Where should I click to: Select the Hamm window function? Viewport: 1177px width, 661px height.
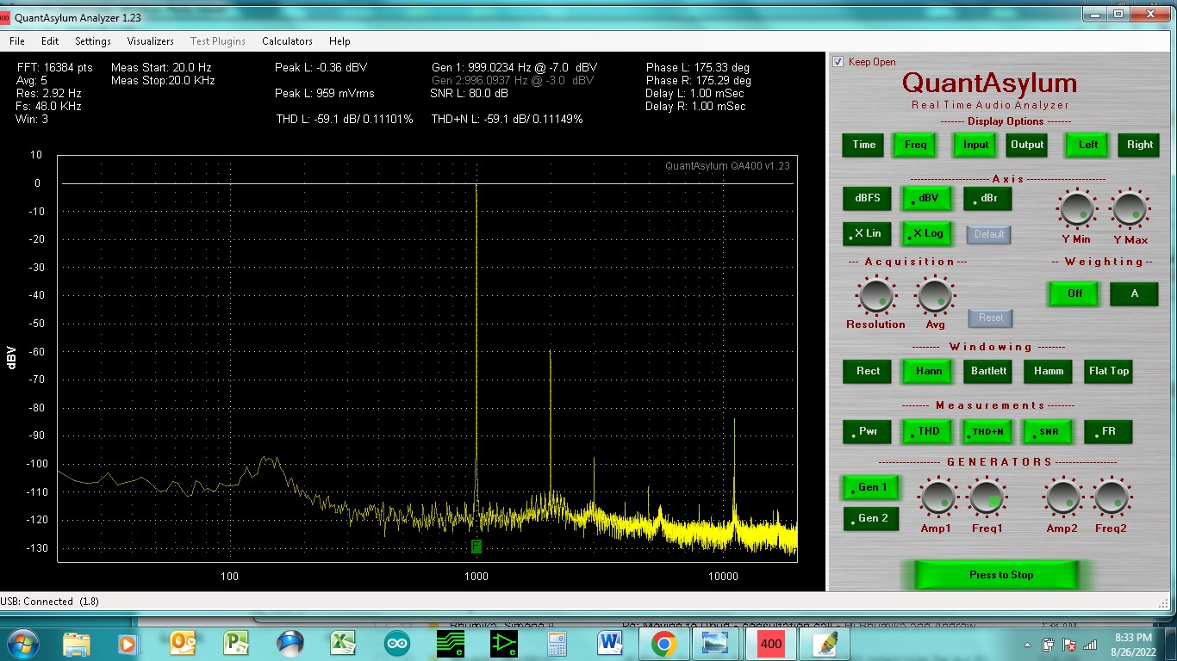pos(1048,371)
